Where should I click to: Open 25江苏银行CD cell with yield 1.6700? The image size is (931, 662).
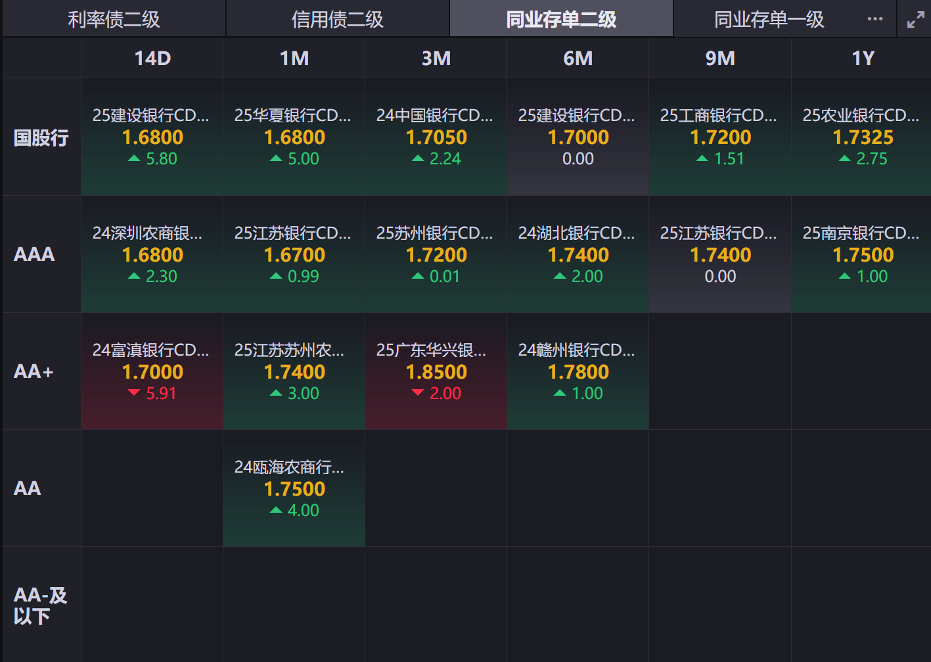click(x=294, y=254)
